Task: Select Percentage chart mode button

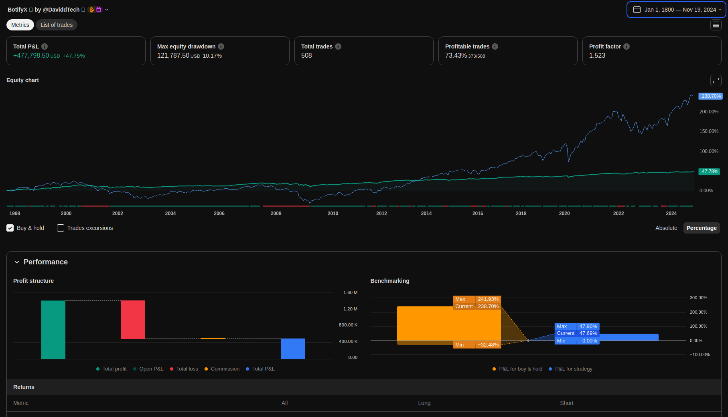Action: tap(701, 228)
